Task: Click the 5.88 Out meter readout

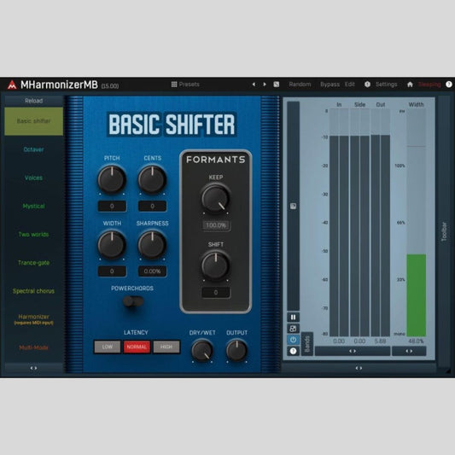Action: 380,341
